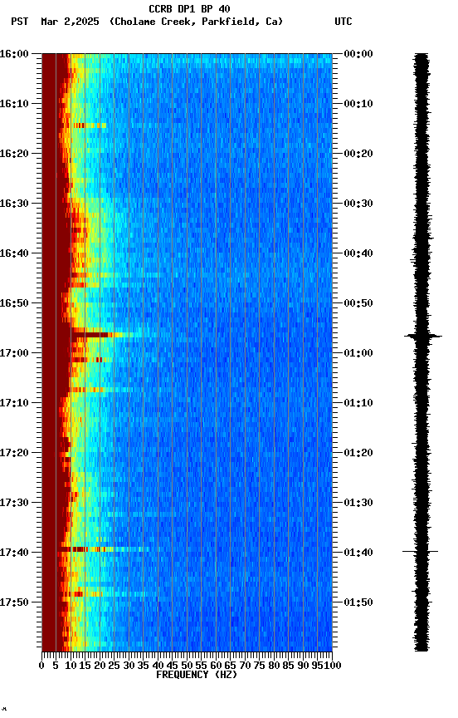The height and width of the screenshot is (718, 458).
Task: Click the frequency axis tick label "75"
Action: click(x=259, y=666)
